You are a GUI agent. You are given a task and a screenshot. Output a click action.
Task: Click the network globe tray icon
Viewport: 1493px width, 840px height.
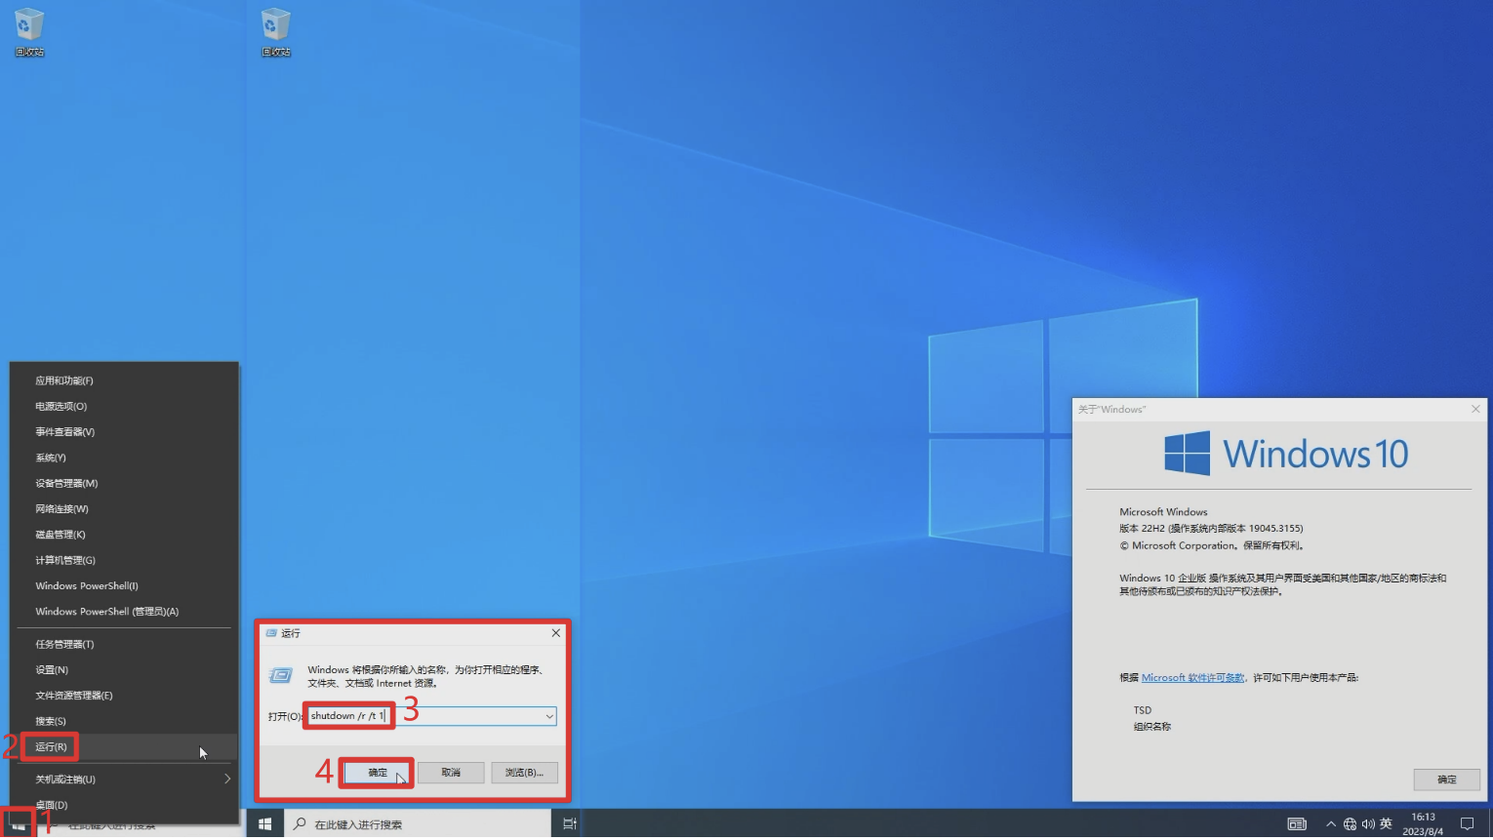click(1350, 824)
